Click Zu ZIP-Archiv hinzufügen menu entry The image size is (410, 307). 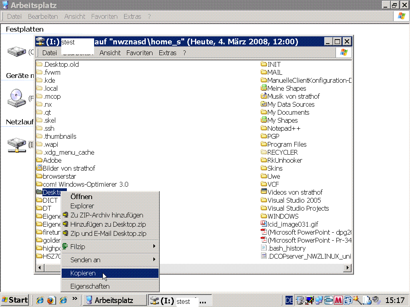(x=107, y=215)
